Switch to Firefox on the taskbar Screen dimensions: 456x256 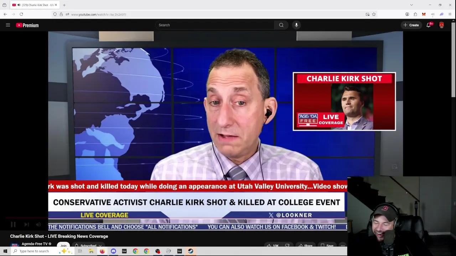[x=102, y=251]
